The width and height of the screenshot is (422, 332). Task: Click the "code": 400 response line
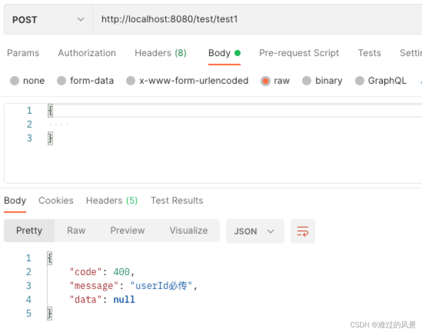pos(102,272)
